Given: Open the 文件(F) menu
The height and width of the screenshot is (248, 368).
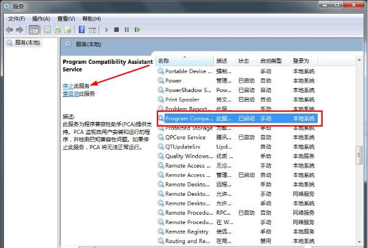Looking at the screenshot, I should [x=17, y=19].
